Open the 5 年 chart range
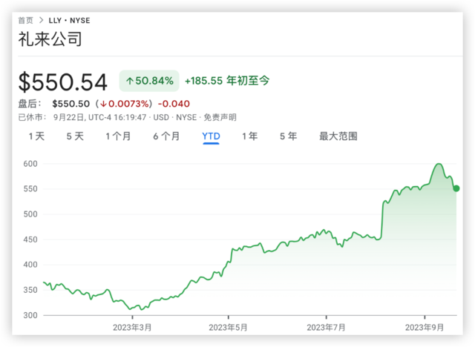 tap(289, 136)
